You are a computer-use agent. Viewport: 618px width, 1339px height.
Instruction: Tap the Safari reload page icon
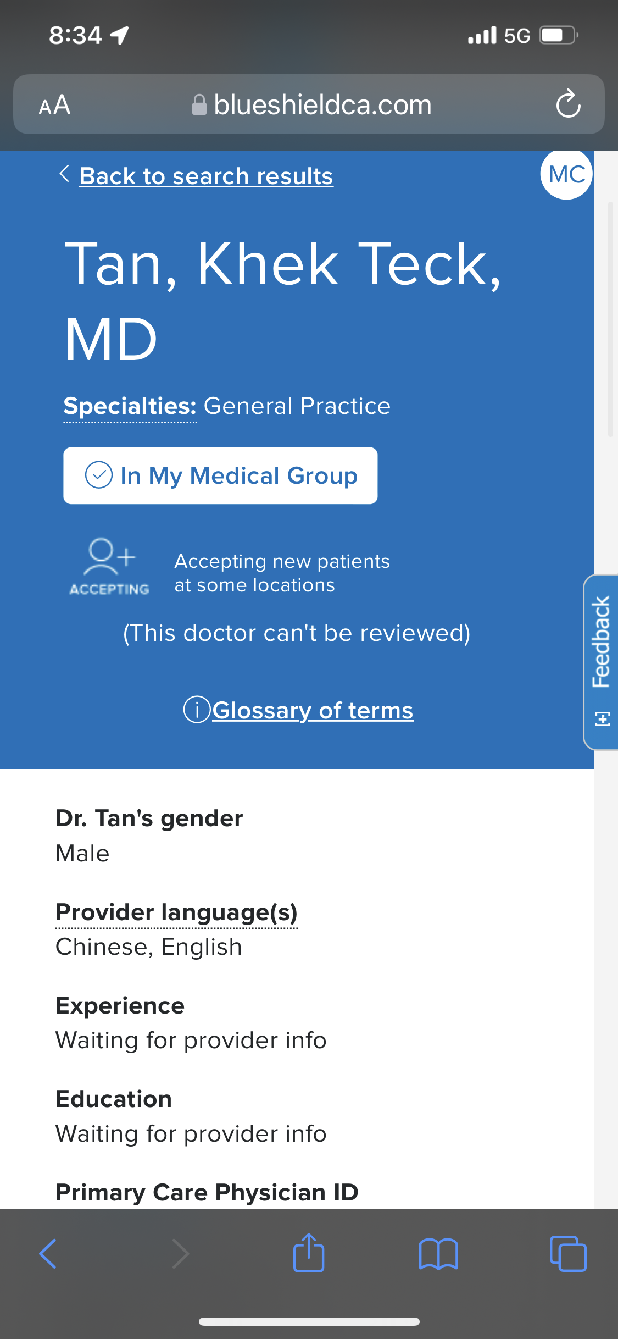click(x=568, y=104)
